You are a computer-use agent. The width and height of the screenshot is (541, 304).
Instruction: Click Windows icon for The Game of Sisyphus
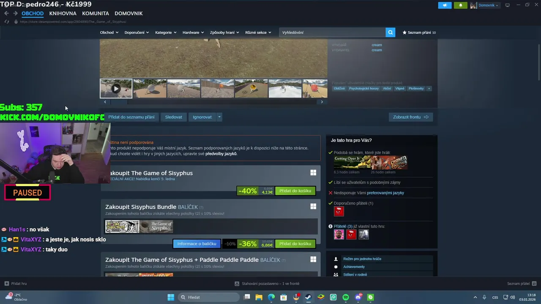313,173
